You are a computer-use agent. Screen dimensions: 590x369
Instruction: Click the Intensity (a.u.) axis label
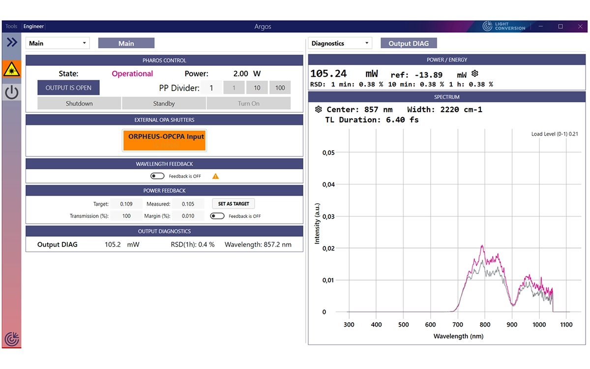coord(317,224)
